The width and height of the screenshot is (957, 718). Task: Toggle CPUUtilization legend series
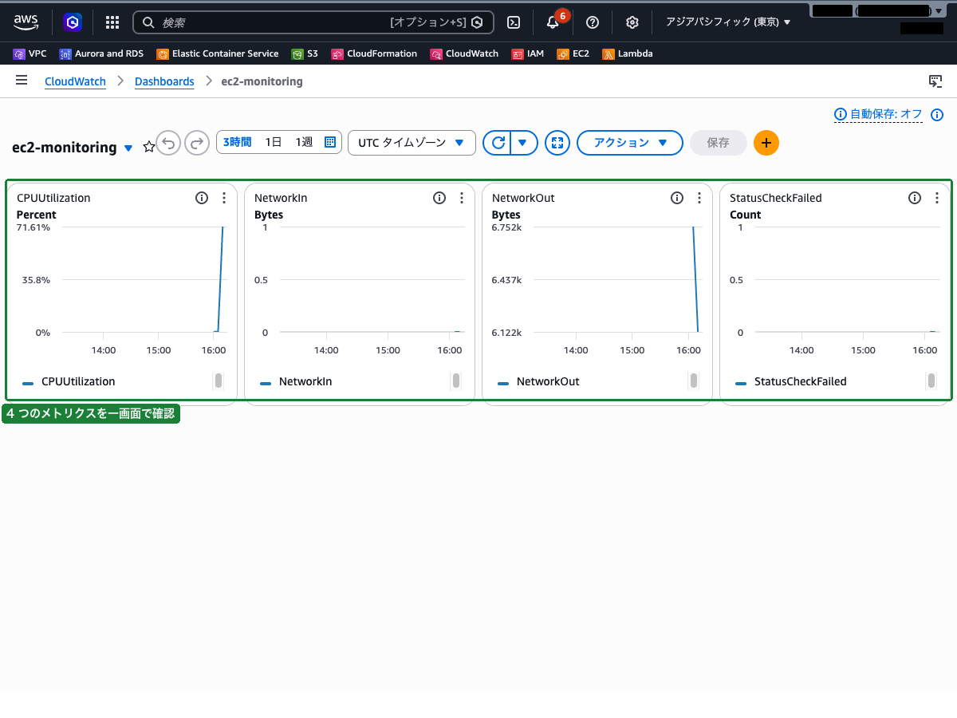pos(69,381)
